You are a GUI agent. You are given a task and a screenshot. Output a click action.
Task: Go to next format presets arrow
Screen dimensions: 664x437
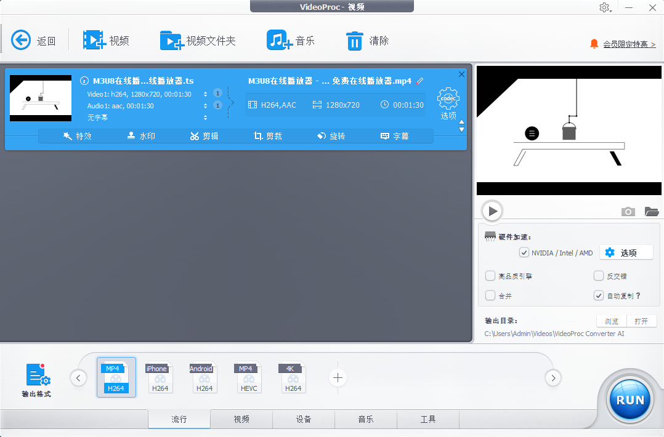click(x=553, y=378)
